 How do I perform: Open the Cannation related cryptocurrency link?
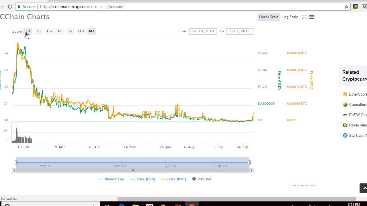[358, 105]
